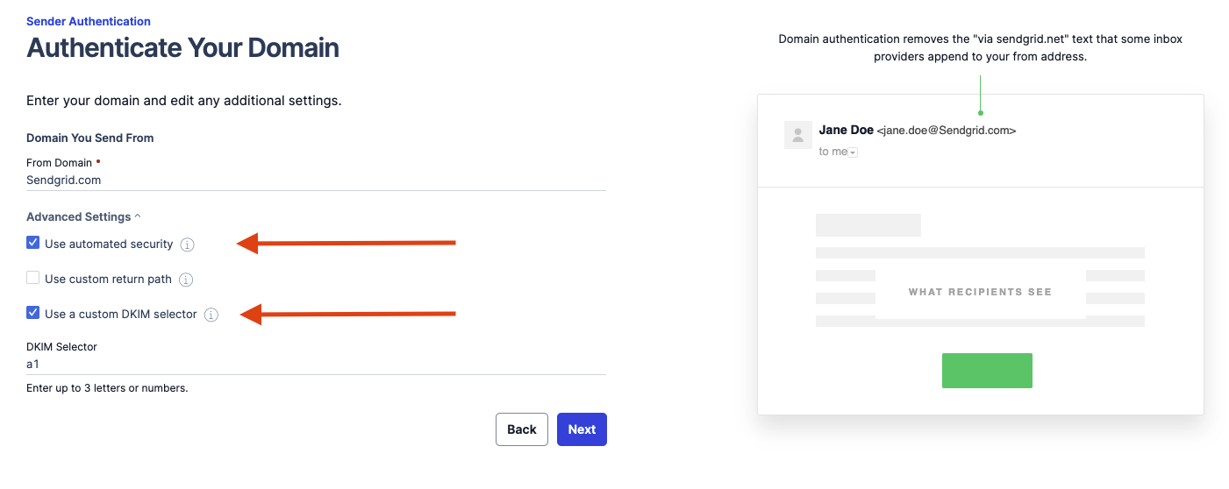Collapse the Advanced Settings section
This screenshot has width=1229, height=489.
click(x=83, y=216)
